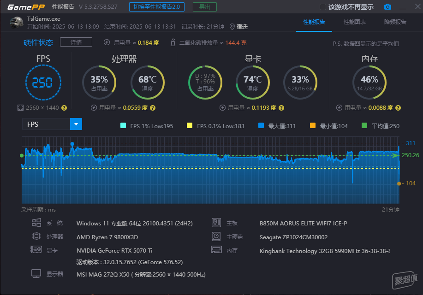Screen dimensions: 423x295
Task: Click the help icon next to 2560 x 1440
Action: [64, 108]
